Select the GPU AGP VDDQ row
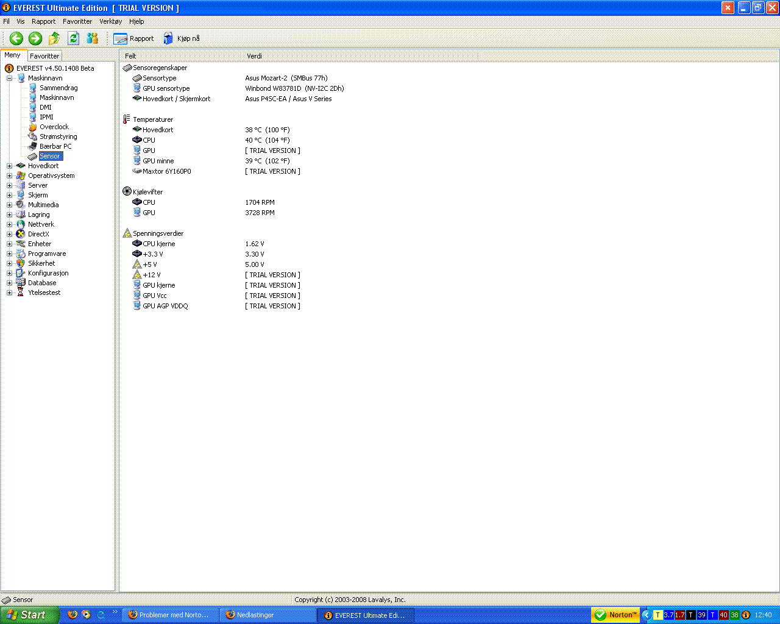The image size is (780, 624). [x=216, y=306]
